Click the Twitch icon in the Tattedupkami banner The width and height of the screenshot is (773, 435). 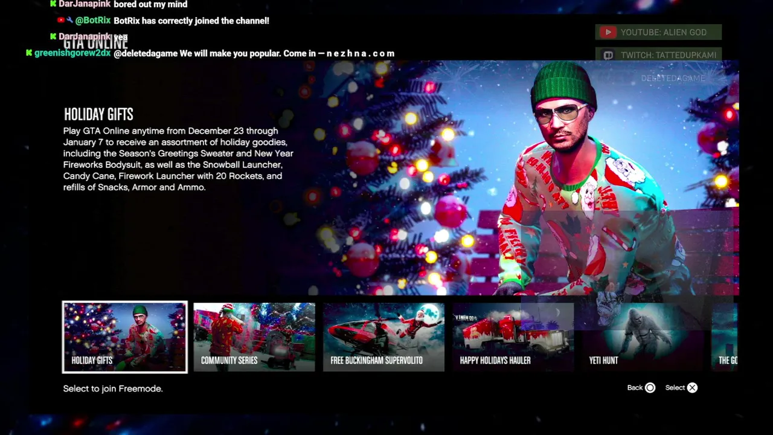pos(608,55)
